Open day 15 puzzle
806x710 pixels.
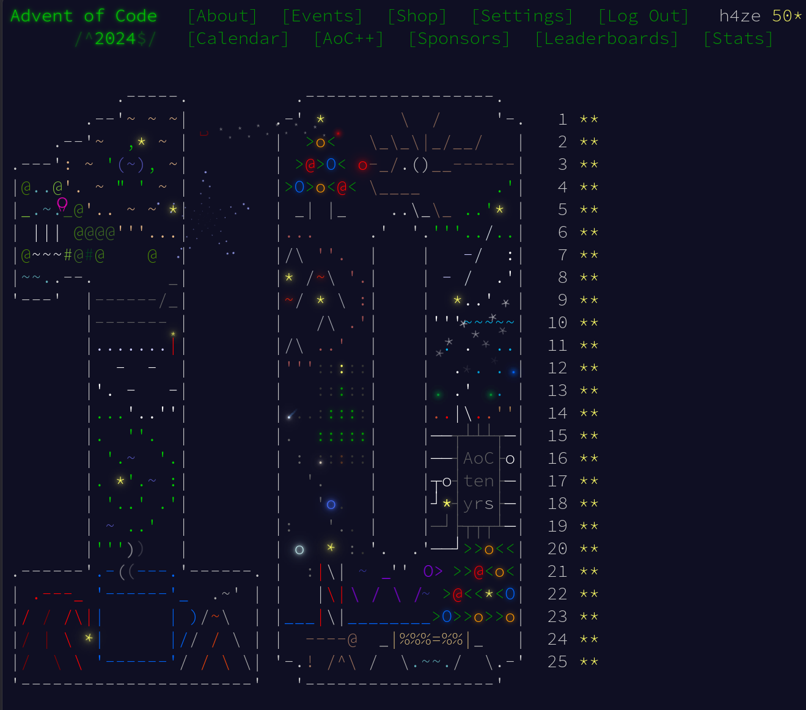tap(558, 436)
